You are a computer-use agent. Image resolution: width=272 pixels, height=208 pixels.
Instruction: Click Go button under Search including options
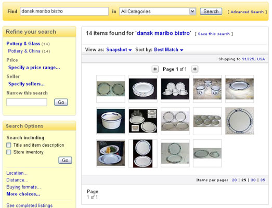(65, 160)
